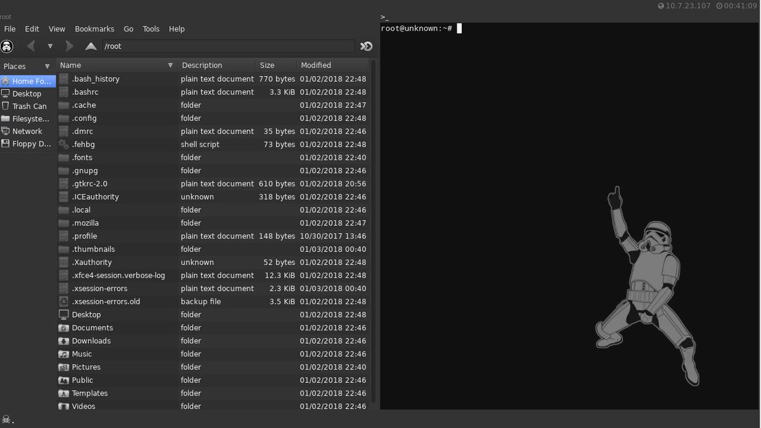Click the .fehbg shell script gear icon
Image resolution: width=761 pixels, height=428 pixels.
tap(63, 145)
